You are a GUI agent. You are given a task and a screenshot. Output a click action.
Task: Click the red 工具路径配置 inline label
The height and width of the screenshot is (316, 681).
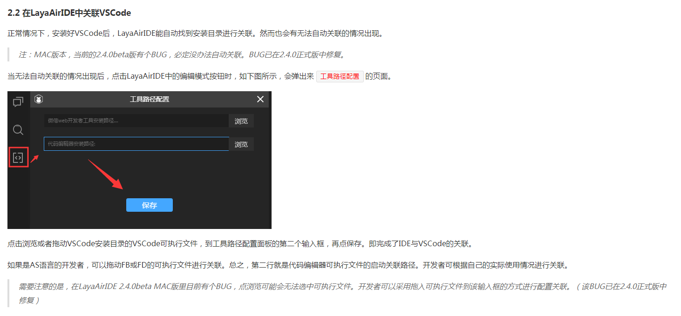click(x=340, y=76)
